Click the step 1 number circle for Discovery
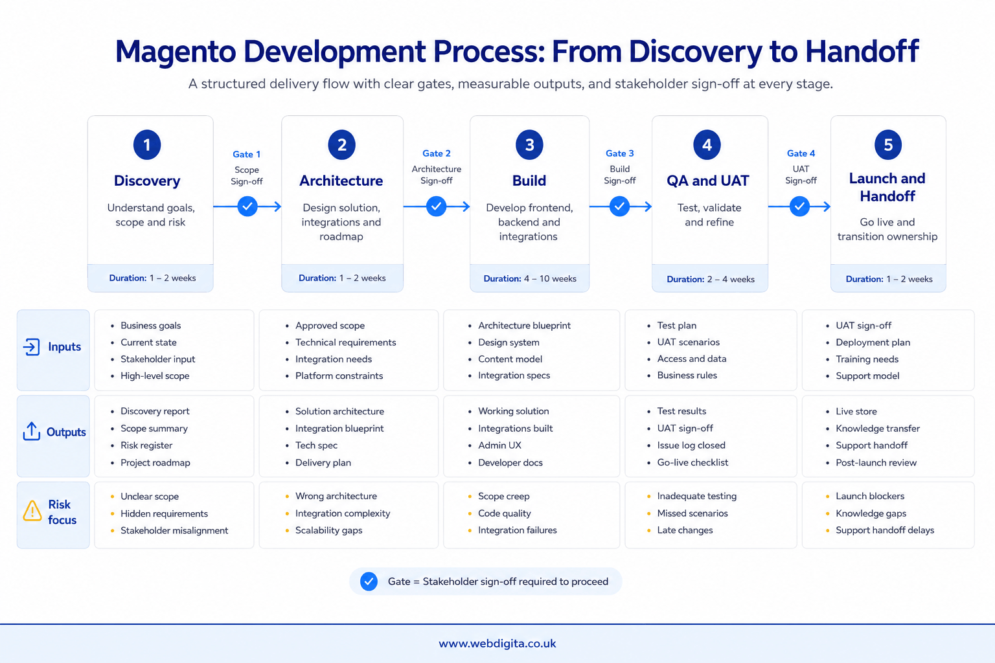Image resolution: width=995 pixels, height=663 pixels. [x=147, y=145]
